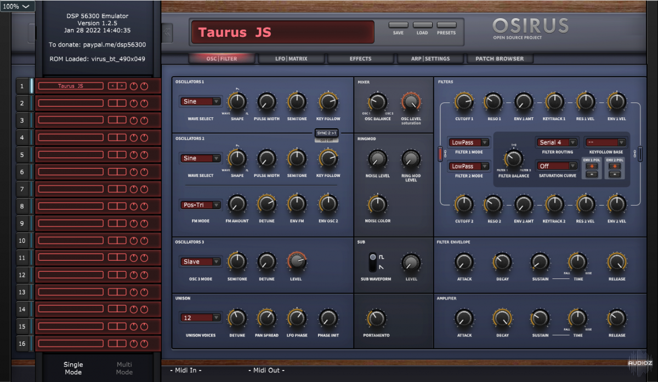The image size is (658, 382).
Task: Click the Ring Mod Level knob
Action: 411,159
